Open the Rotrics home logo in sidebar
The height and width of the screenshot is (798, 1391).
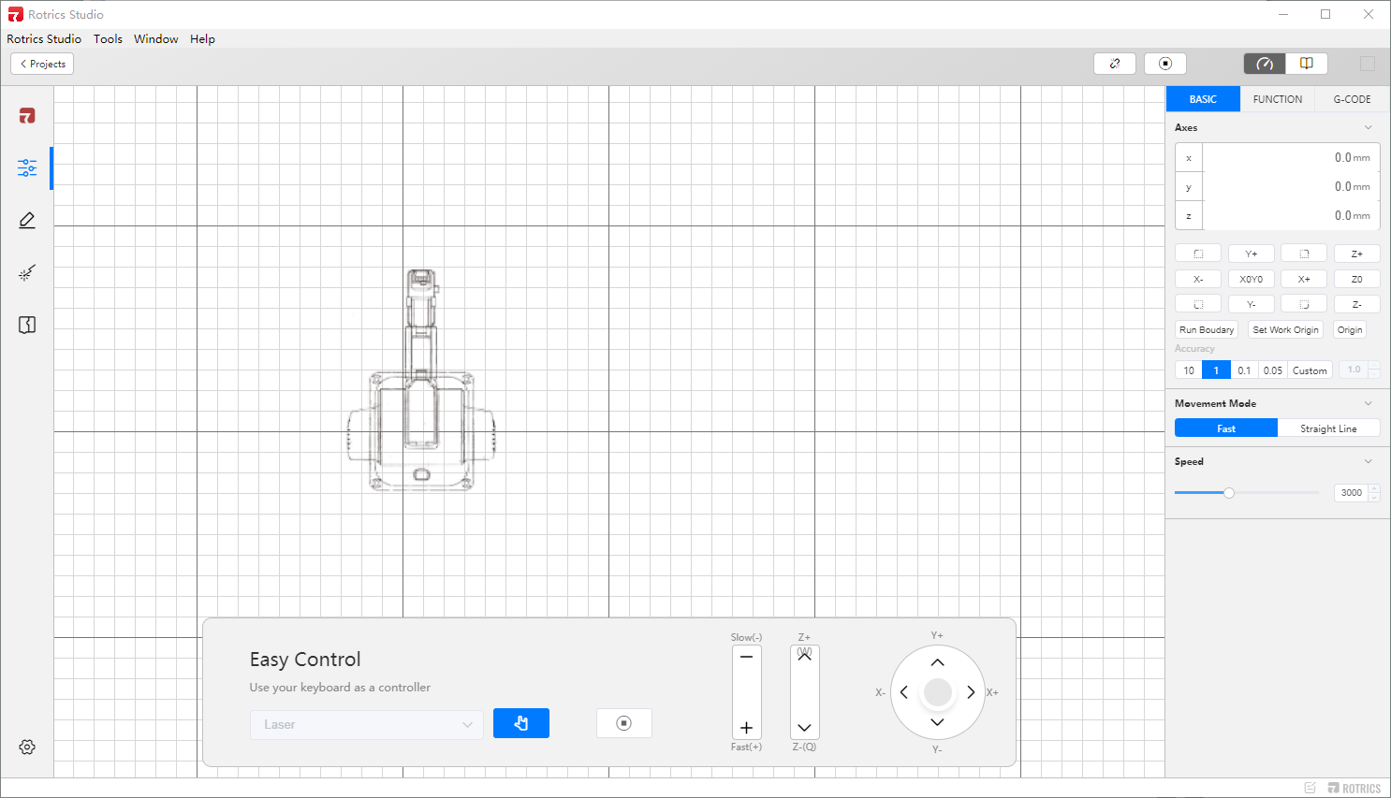[27, 116]
